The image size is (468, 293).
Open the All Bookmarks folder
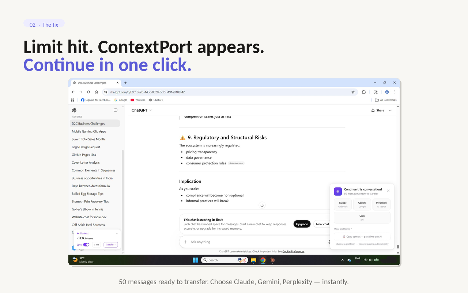point(386,100)
